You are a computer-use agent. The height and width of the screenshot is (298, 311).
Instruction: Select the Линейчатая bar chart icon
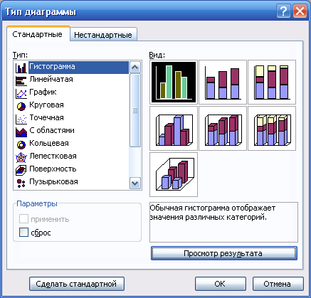[21, 80]
